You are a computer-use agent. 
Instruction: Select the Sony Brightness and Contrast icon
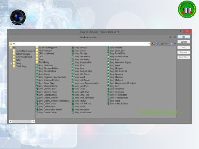(37, 77)
